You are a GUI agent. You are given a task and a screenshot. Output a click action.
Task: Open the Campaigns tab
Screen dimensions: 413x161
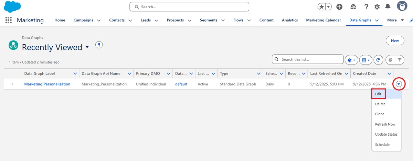coord(83,20)
